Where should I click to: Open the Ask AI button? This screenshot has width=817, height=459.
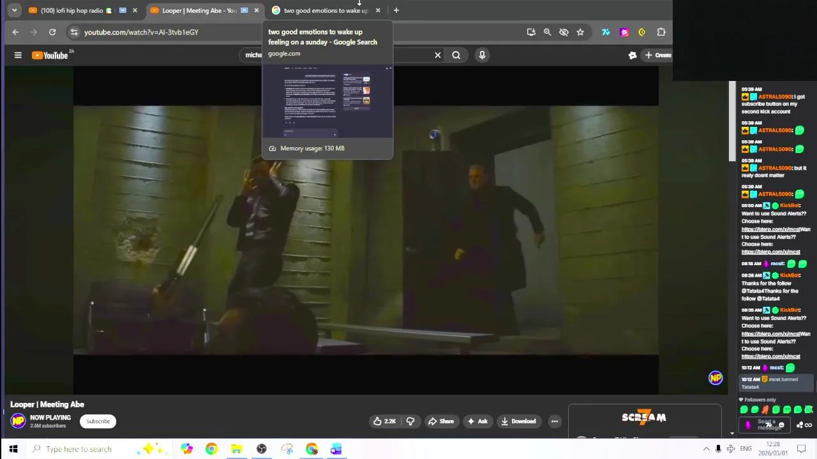click(x=477, y=421)
